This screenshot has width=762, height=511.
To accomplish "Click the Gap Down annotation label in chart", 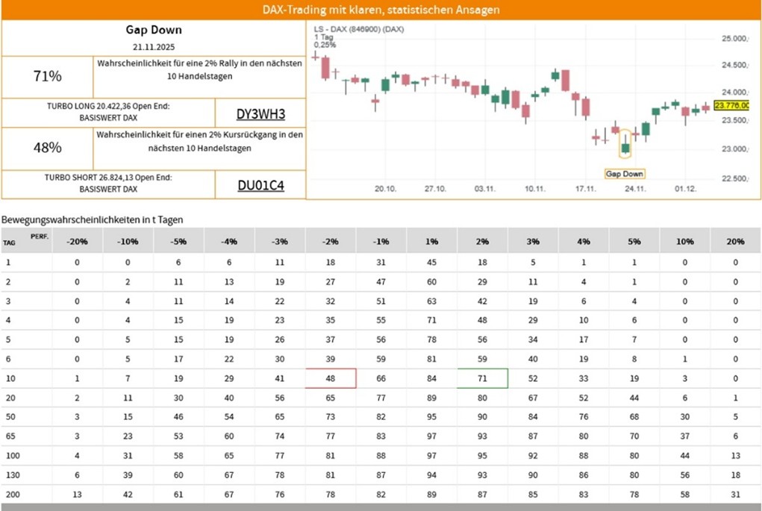I will (x=624, y=174).
